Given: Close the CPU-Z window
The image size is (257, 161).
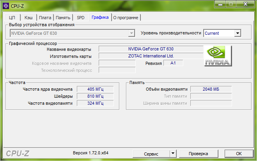Looking at the screenshot, I should (x=245, y=4).
